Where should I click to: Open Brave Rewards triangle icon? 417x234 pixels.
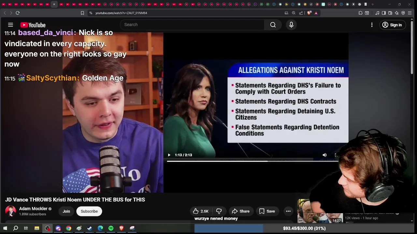point(316,13)
